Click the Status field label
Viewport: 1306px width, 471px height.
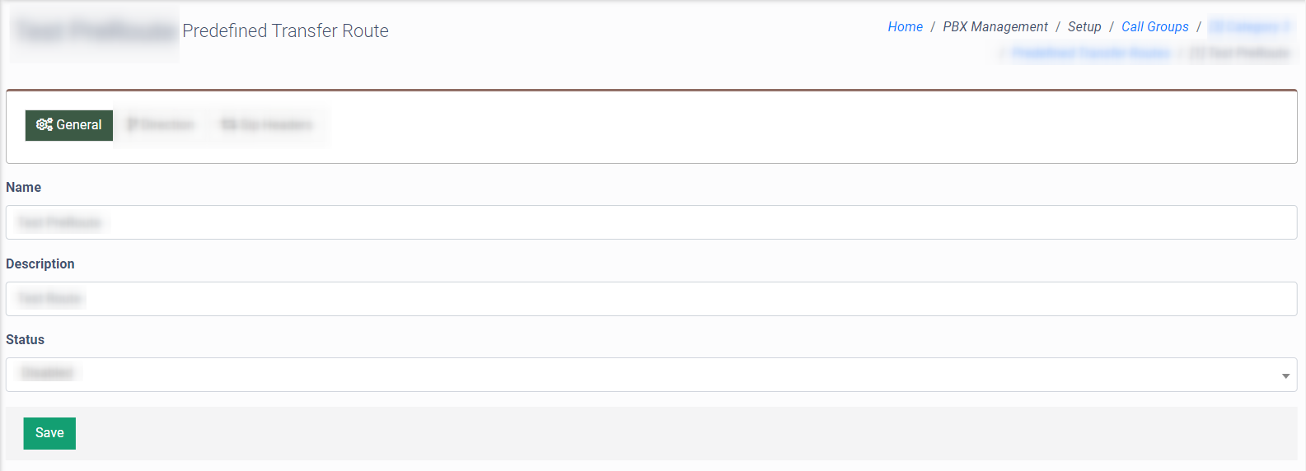[x=26, y=340]
